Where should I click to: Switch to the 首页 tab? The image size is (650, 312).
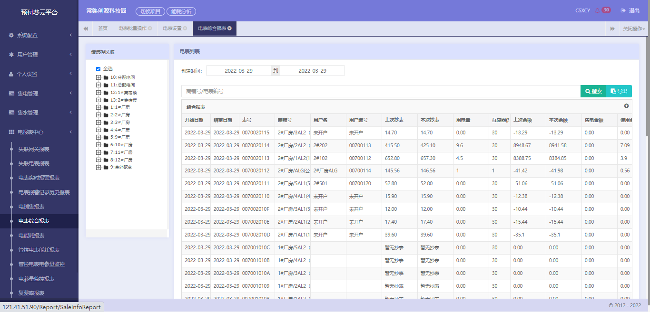point(103,28)
